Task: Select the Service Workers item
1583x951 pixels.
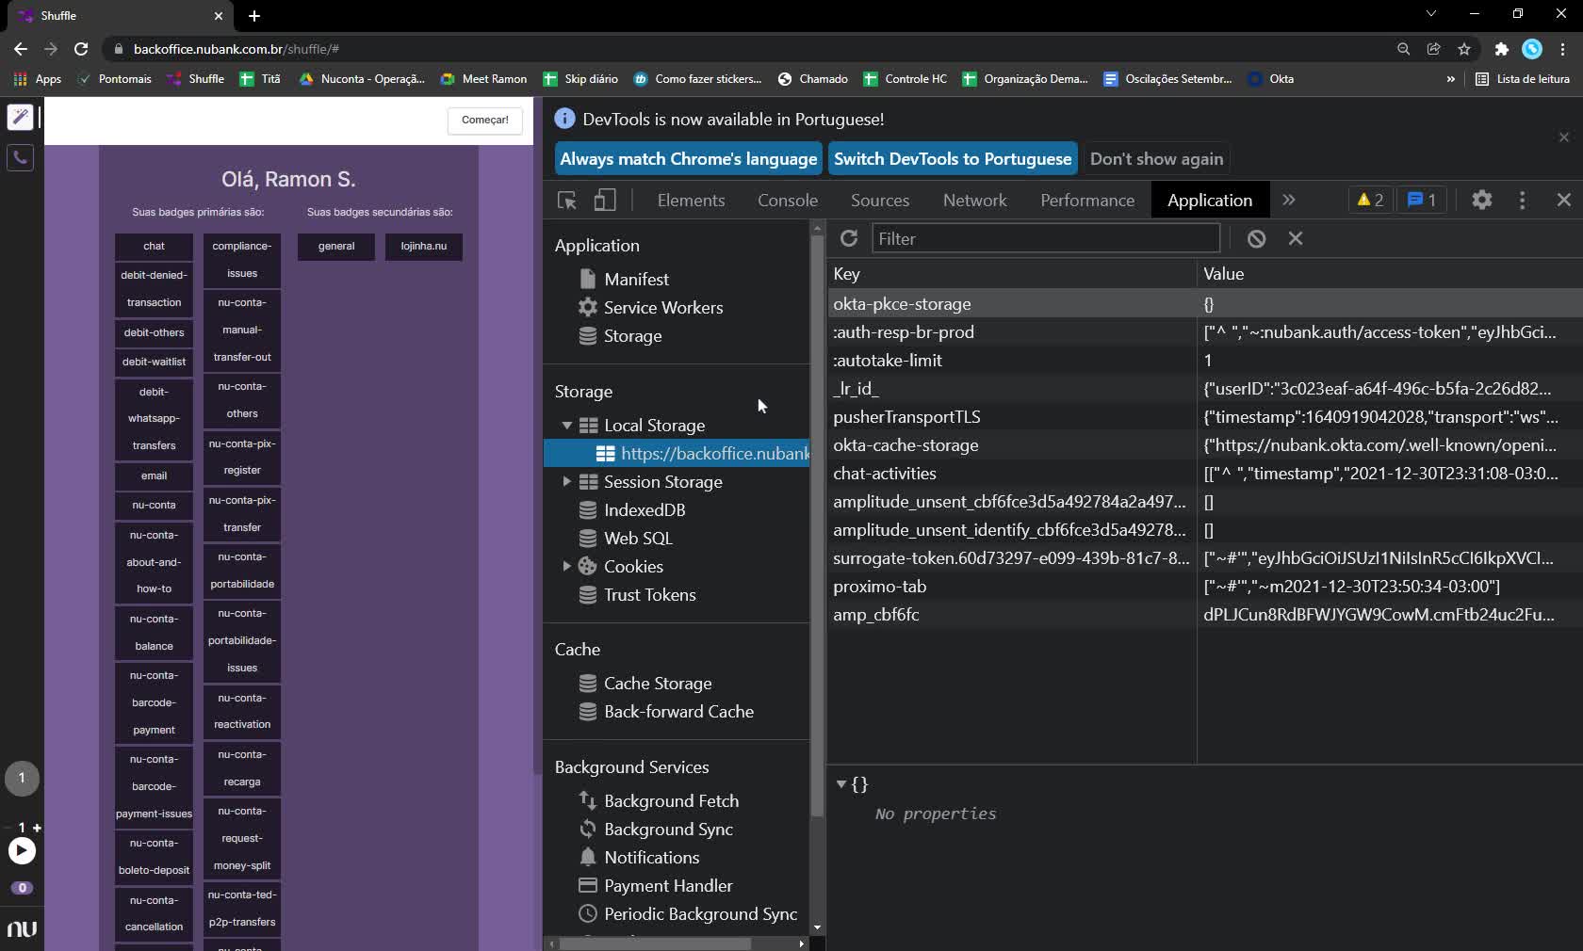Action: [x=662, y=308]
